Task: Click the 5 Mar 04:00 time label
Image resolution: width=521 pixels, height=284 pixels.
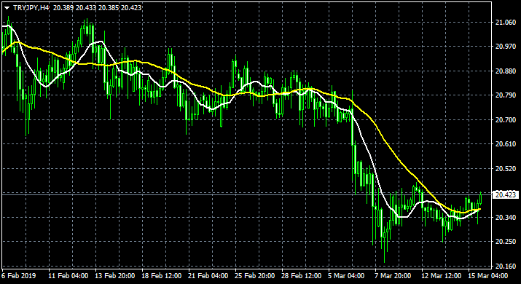Action: pyautogui.click(x=346, y=276)
